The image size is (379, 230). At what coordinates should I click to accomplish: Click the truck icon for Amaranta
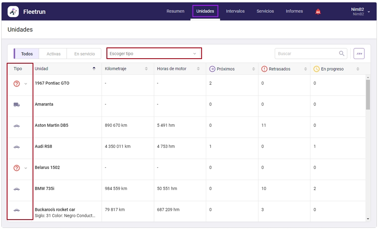16,104
